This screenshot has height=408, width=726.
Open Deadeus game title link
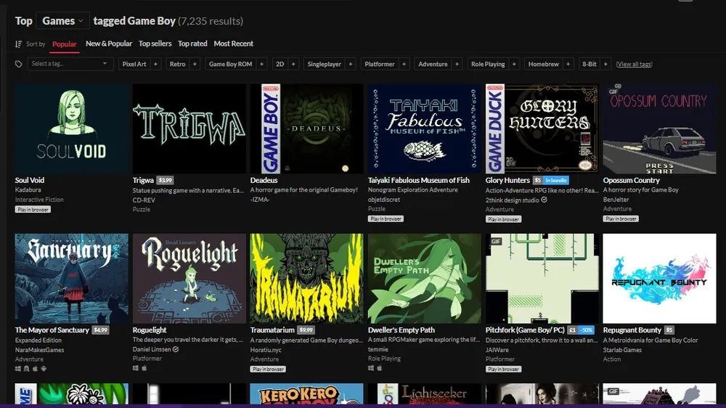[x=264, y=180]
